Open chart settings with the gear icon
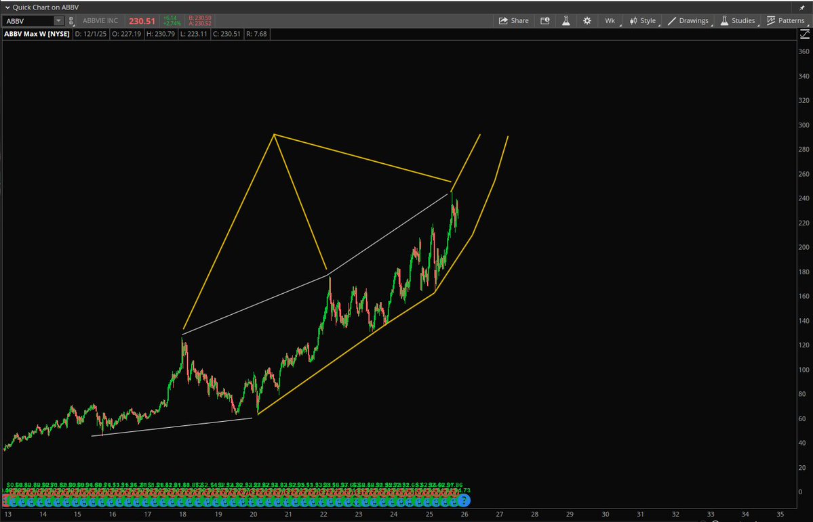 pyautogui.click(x=587, y=20)
